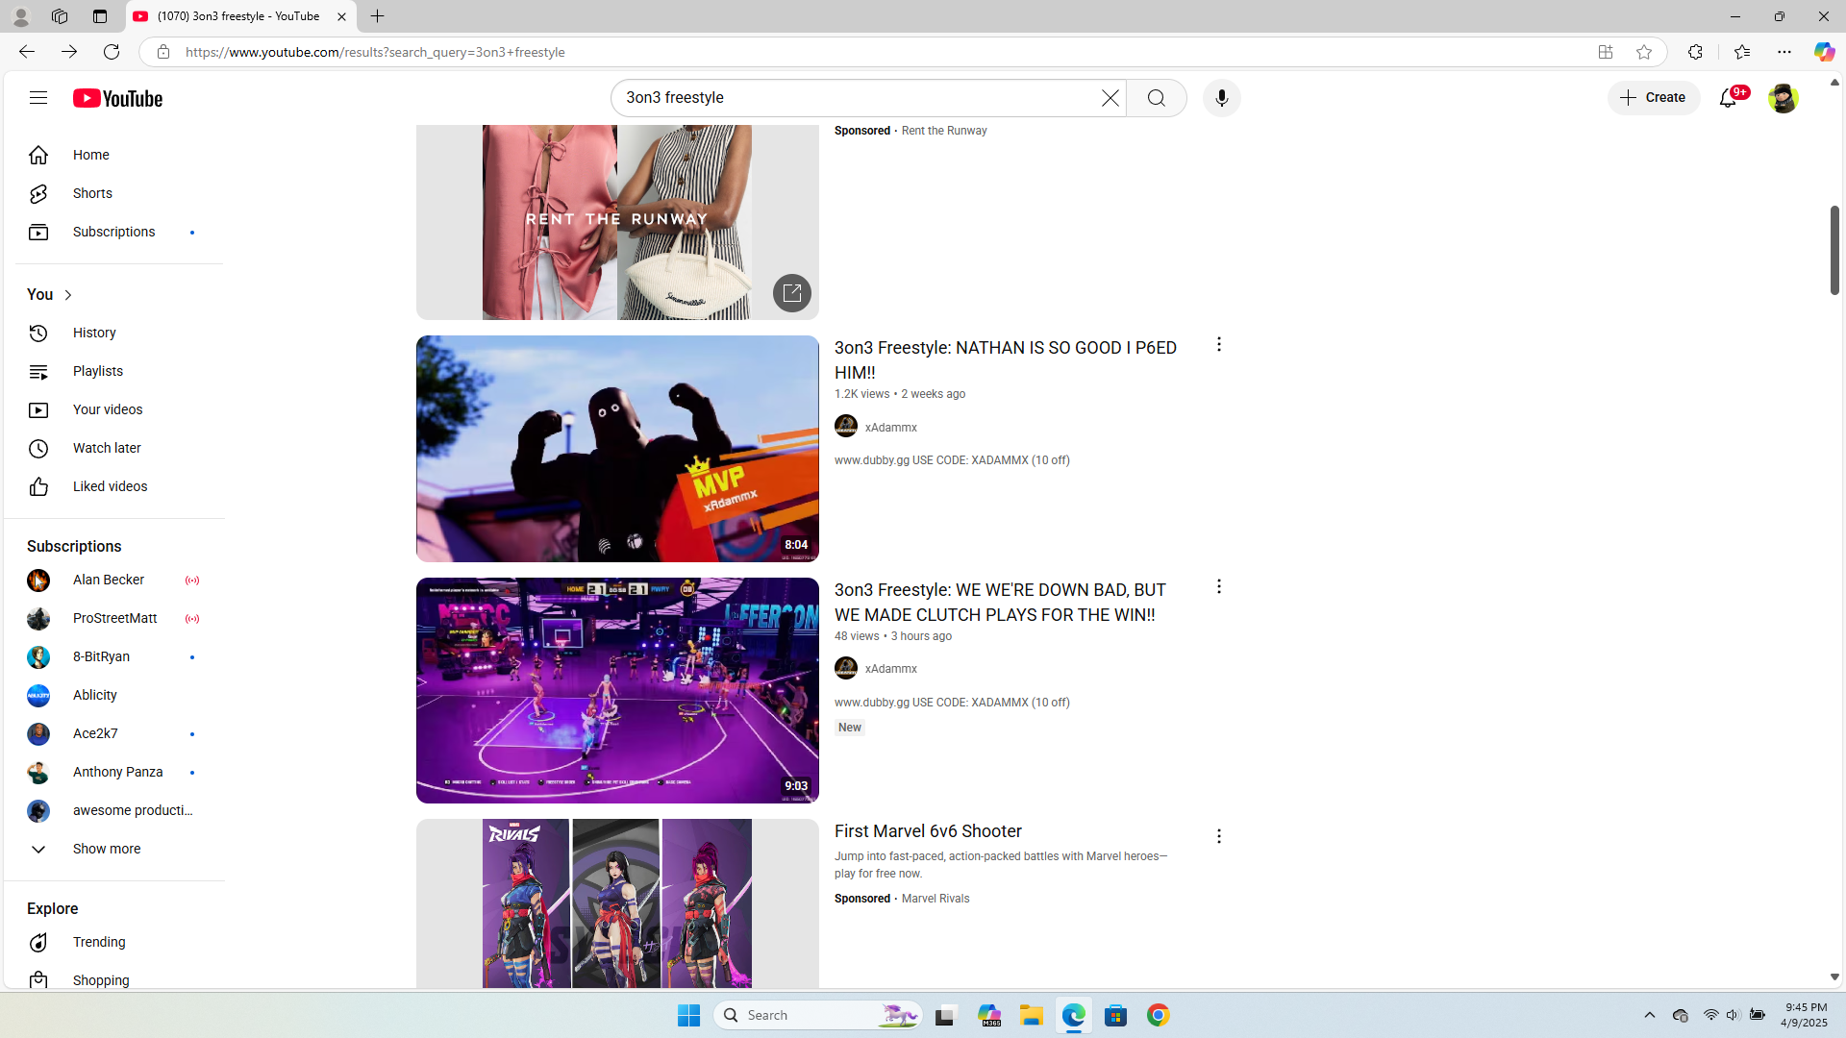Open Edge Settings and more menu

point(1784,52)
